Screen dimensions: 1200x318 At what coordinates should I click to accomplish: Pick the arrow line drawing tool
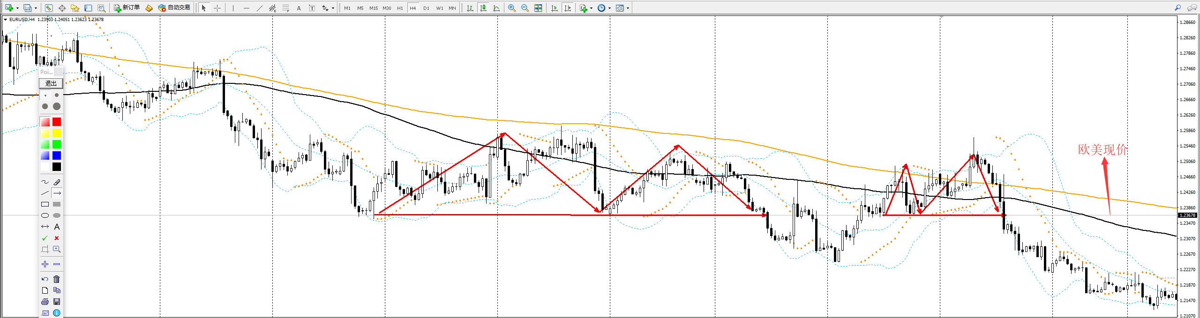point(57,193)
